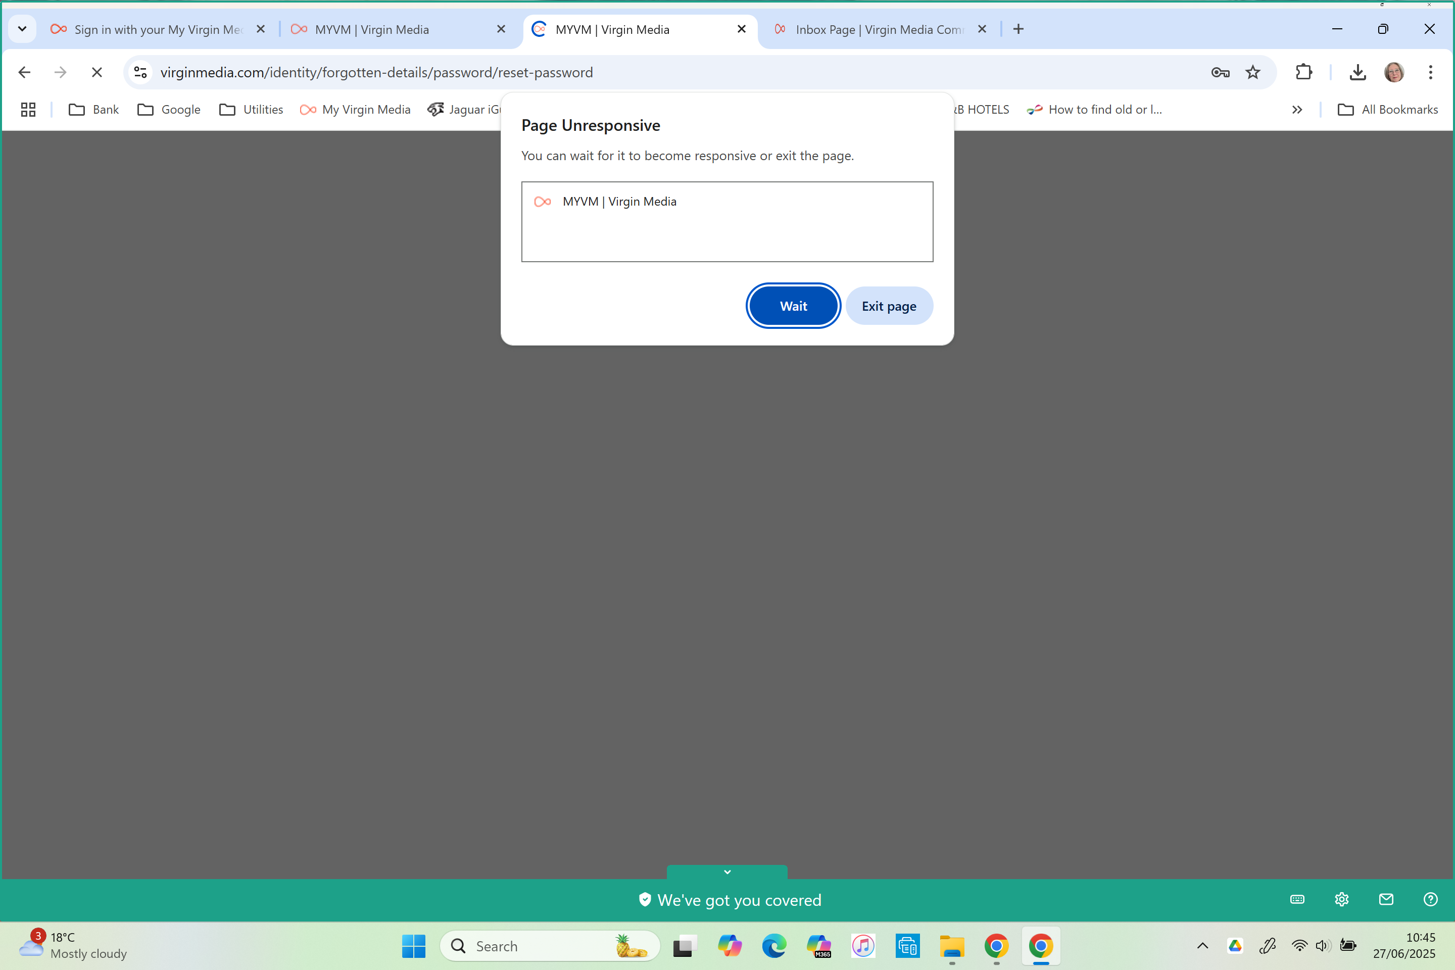Click the Exit page button
Screen dimensions: 1455x970
click(x=889, y=306)
